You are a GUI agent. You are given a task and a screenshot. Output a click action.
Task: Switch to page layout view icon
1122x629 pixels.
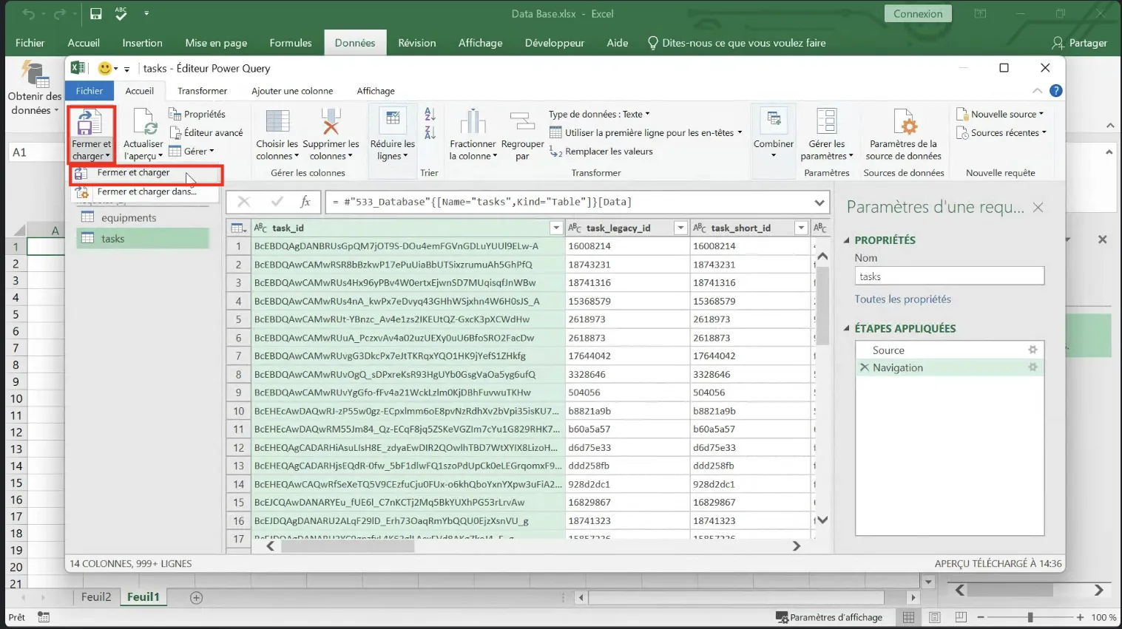[935, 617]
